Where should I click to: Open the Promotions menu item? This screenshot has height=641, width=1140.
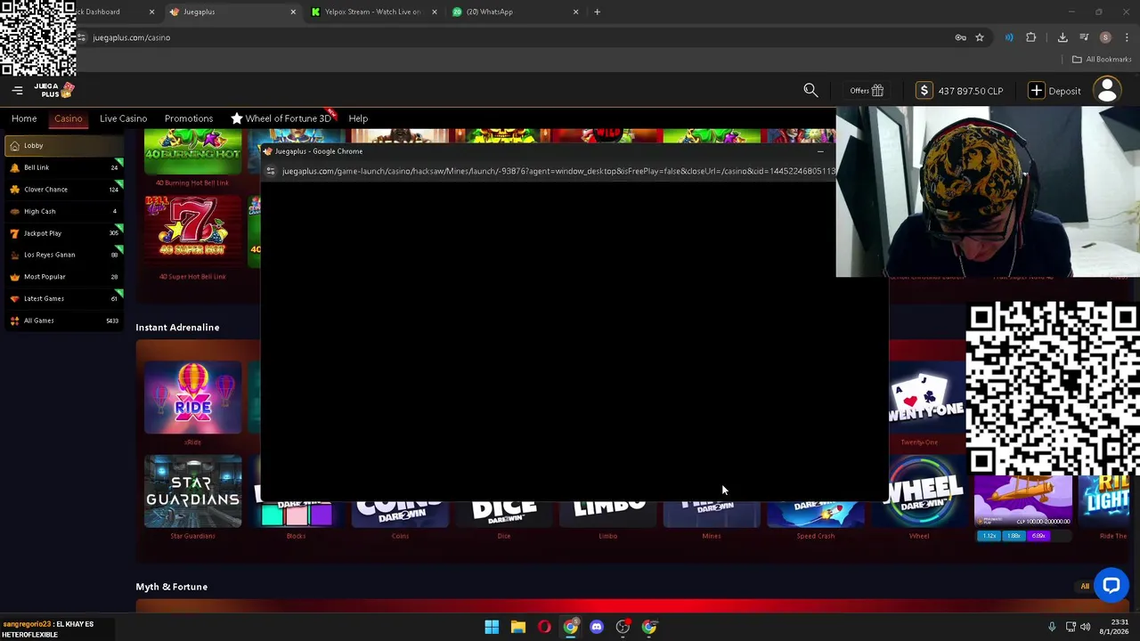[x=189, y=118]
